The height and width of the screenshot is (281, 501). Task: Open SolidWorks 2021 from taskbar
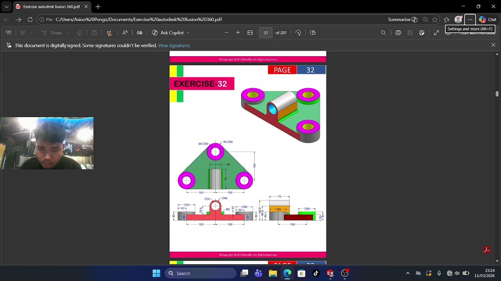click(330, 274)
